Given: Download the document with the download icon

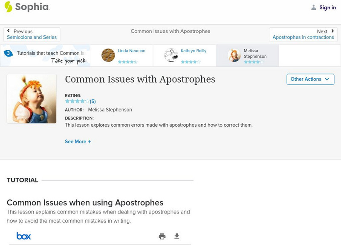Looking at the screenshot, I should [177, 236].
